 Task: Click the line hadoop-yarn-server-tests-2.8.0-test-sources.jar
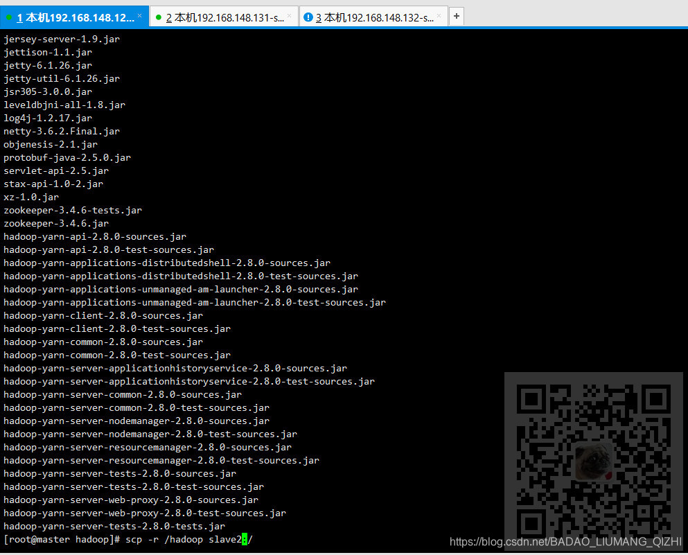pyautogui.click(x=134, y=486)
